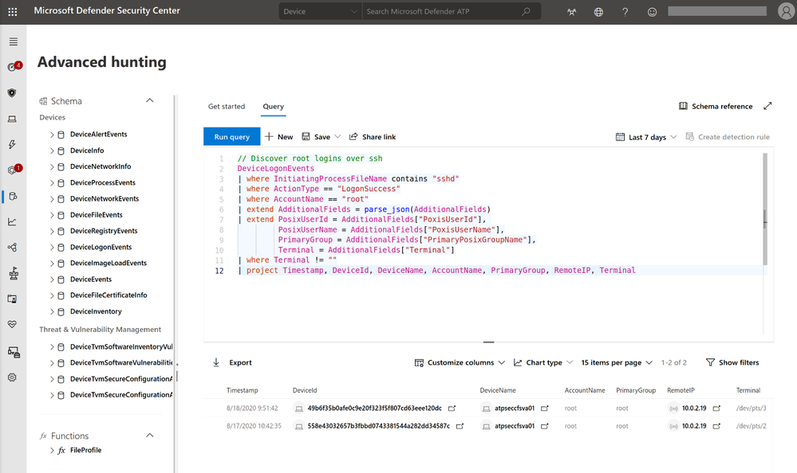Change the Last 7 days time range
This screenshot has height=473, width=797.
(646, 137)
